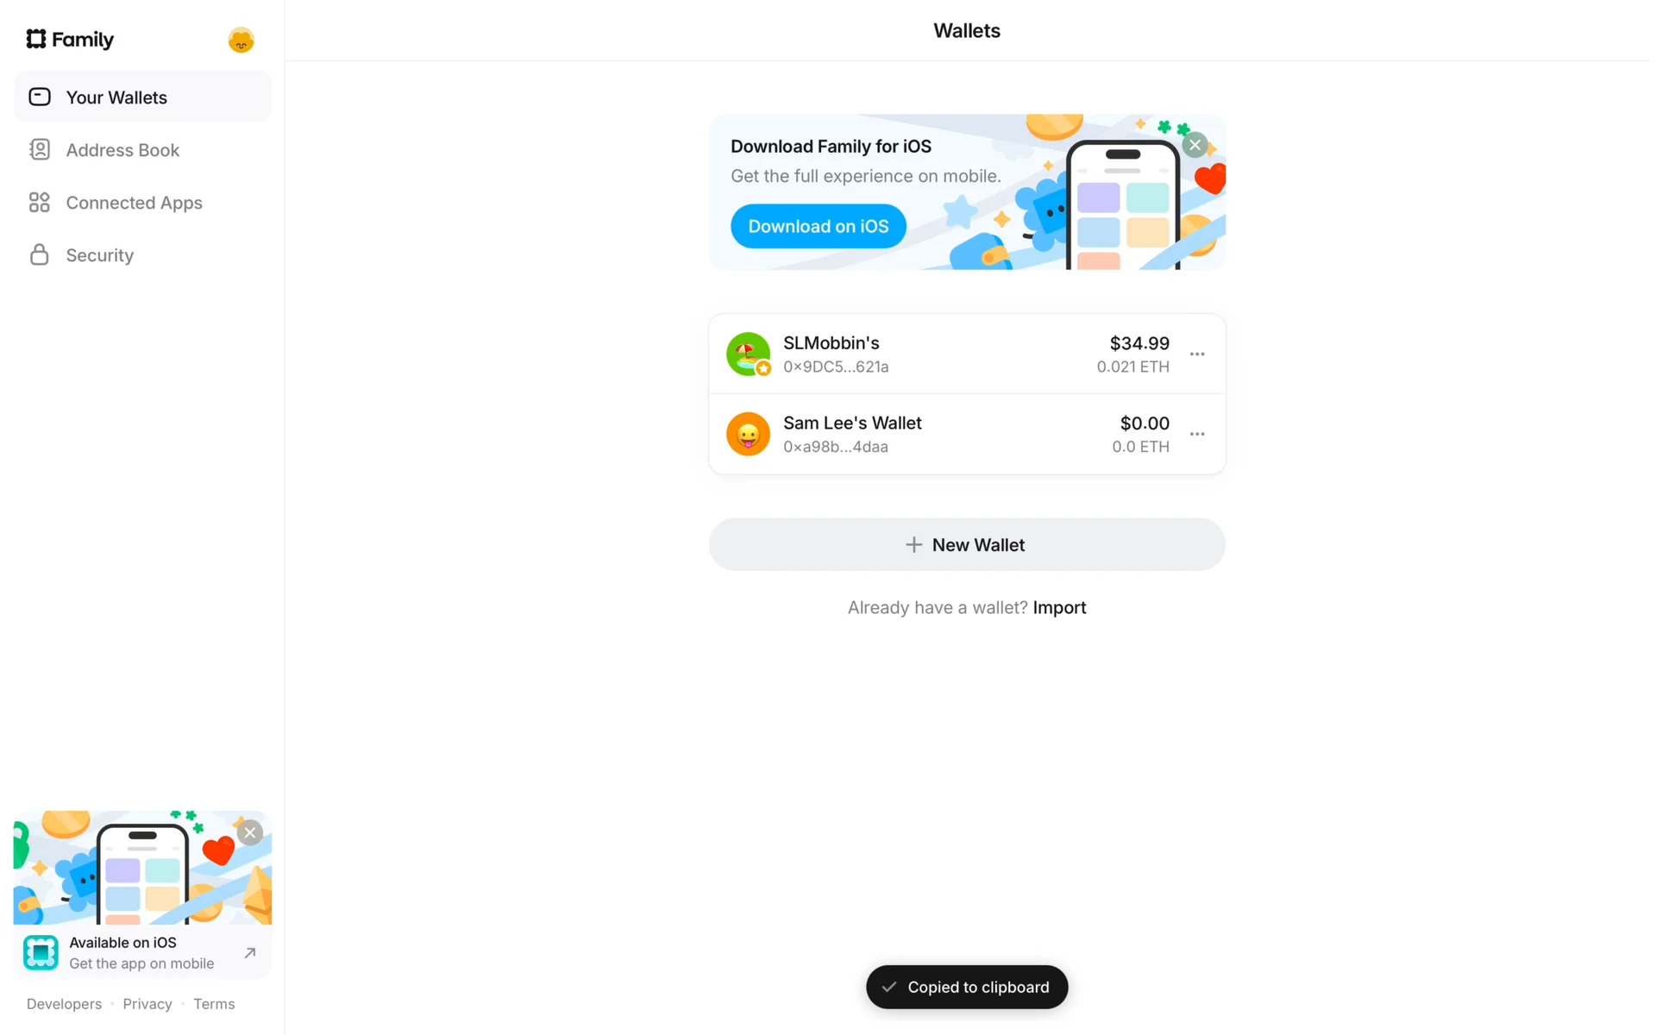The width and height of the screenshot is (1656, 1035).
Task: Open the three-dot menu for Sam Lee's Wallet
Action: click(x=1197, y=434)
